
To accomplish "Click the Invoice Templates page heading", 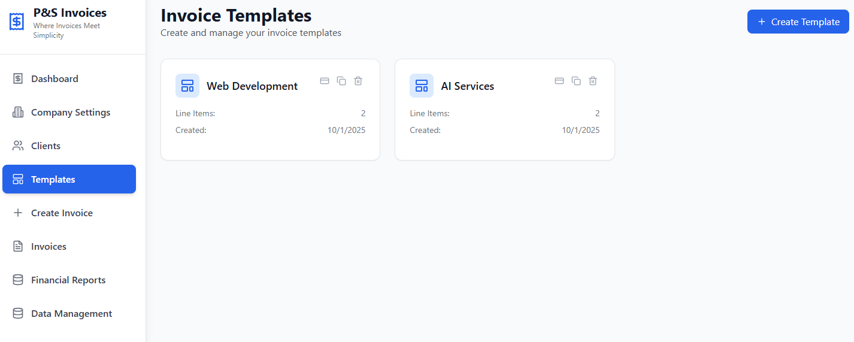I will tap(236, 15).
